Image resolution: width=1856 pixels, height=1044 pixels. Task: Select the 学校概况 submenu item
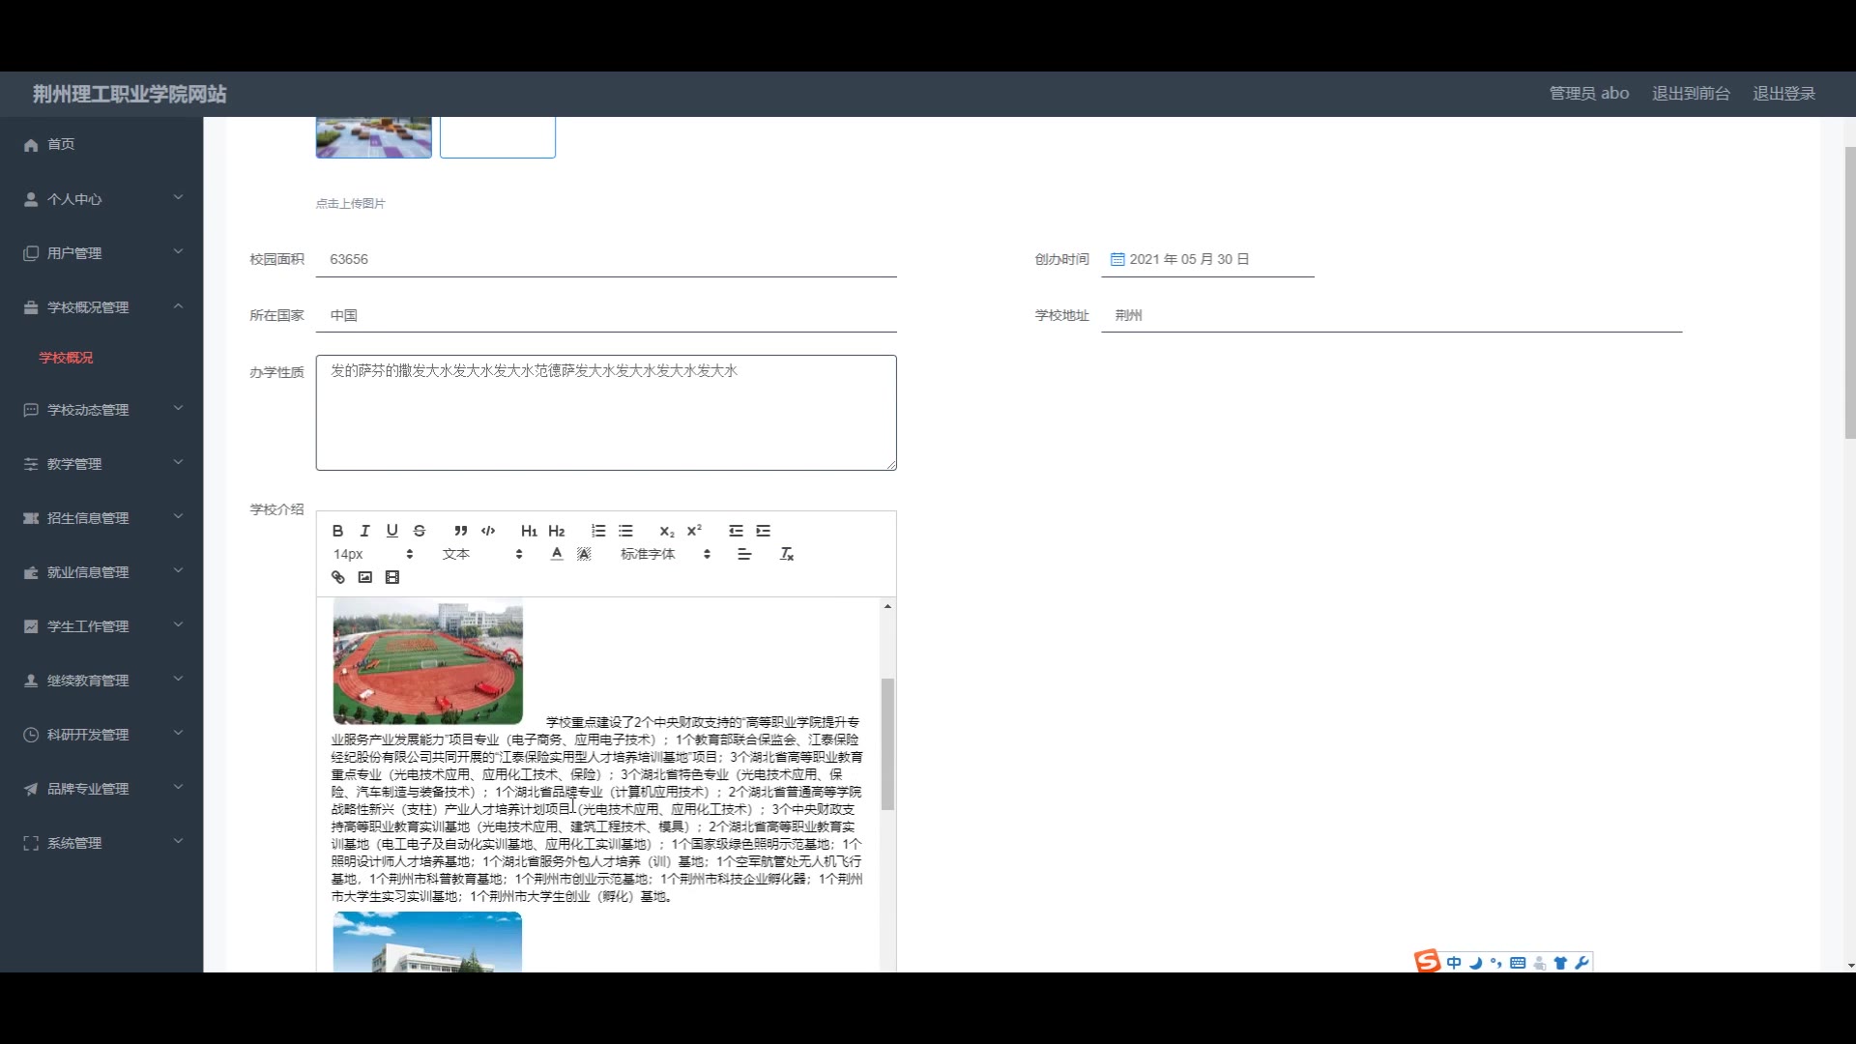pyautogui.click(x=66, y=358)
